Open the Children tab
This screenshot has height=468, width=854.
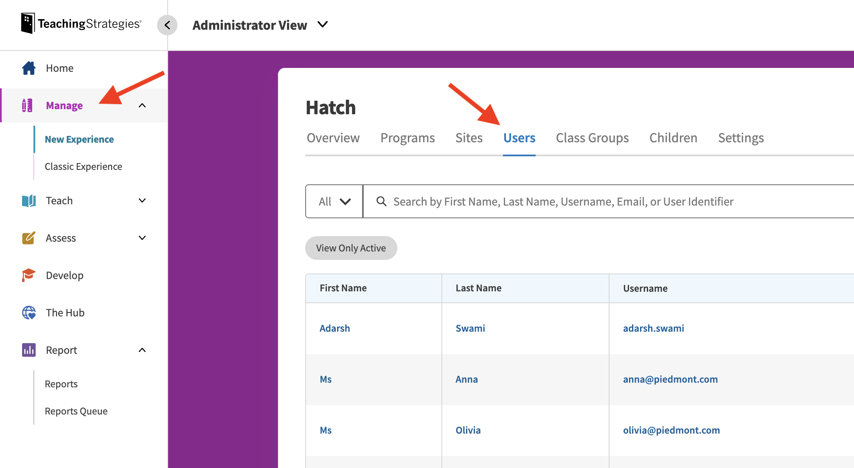tap(673, 138)
